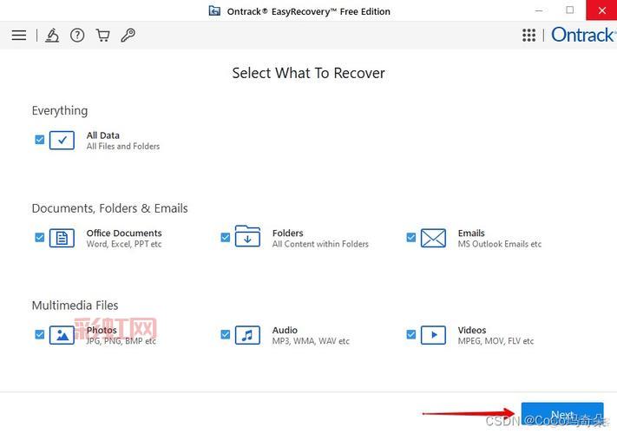Viewport: 617px width, 434px height.
Task: Uncheck the Emails checkbox
Action: 411,238
